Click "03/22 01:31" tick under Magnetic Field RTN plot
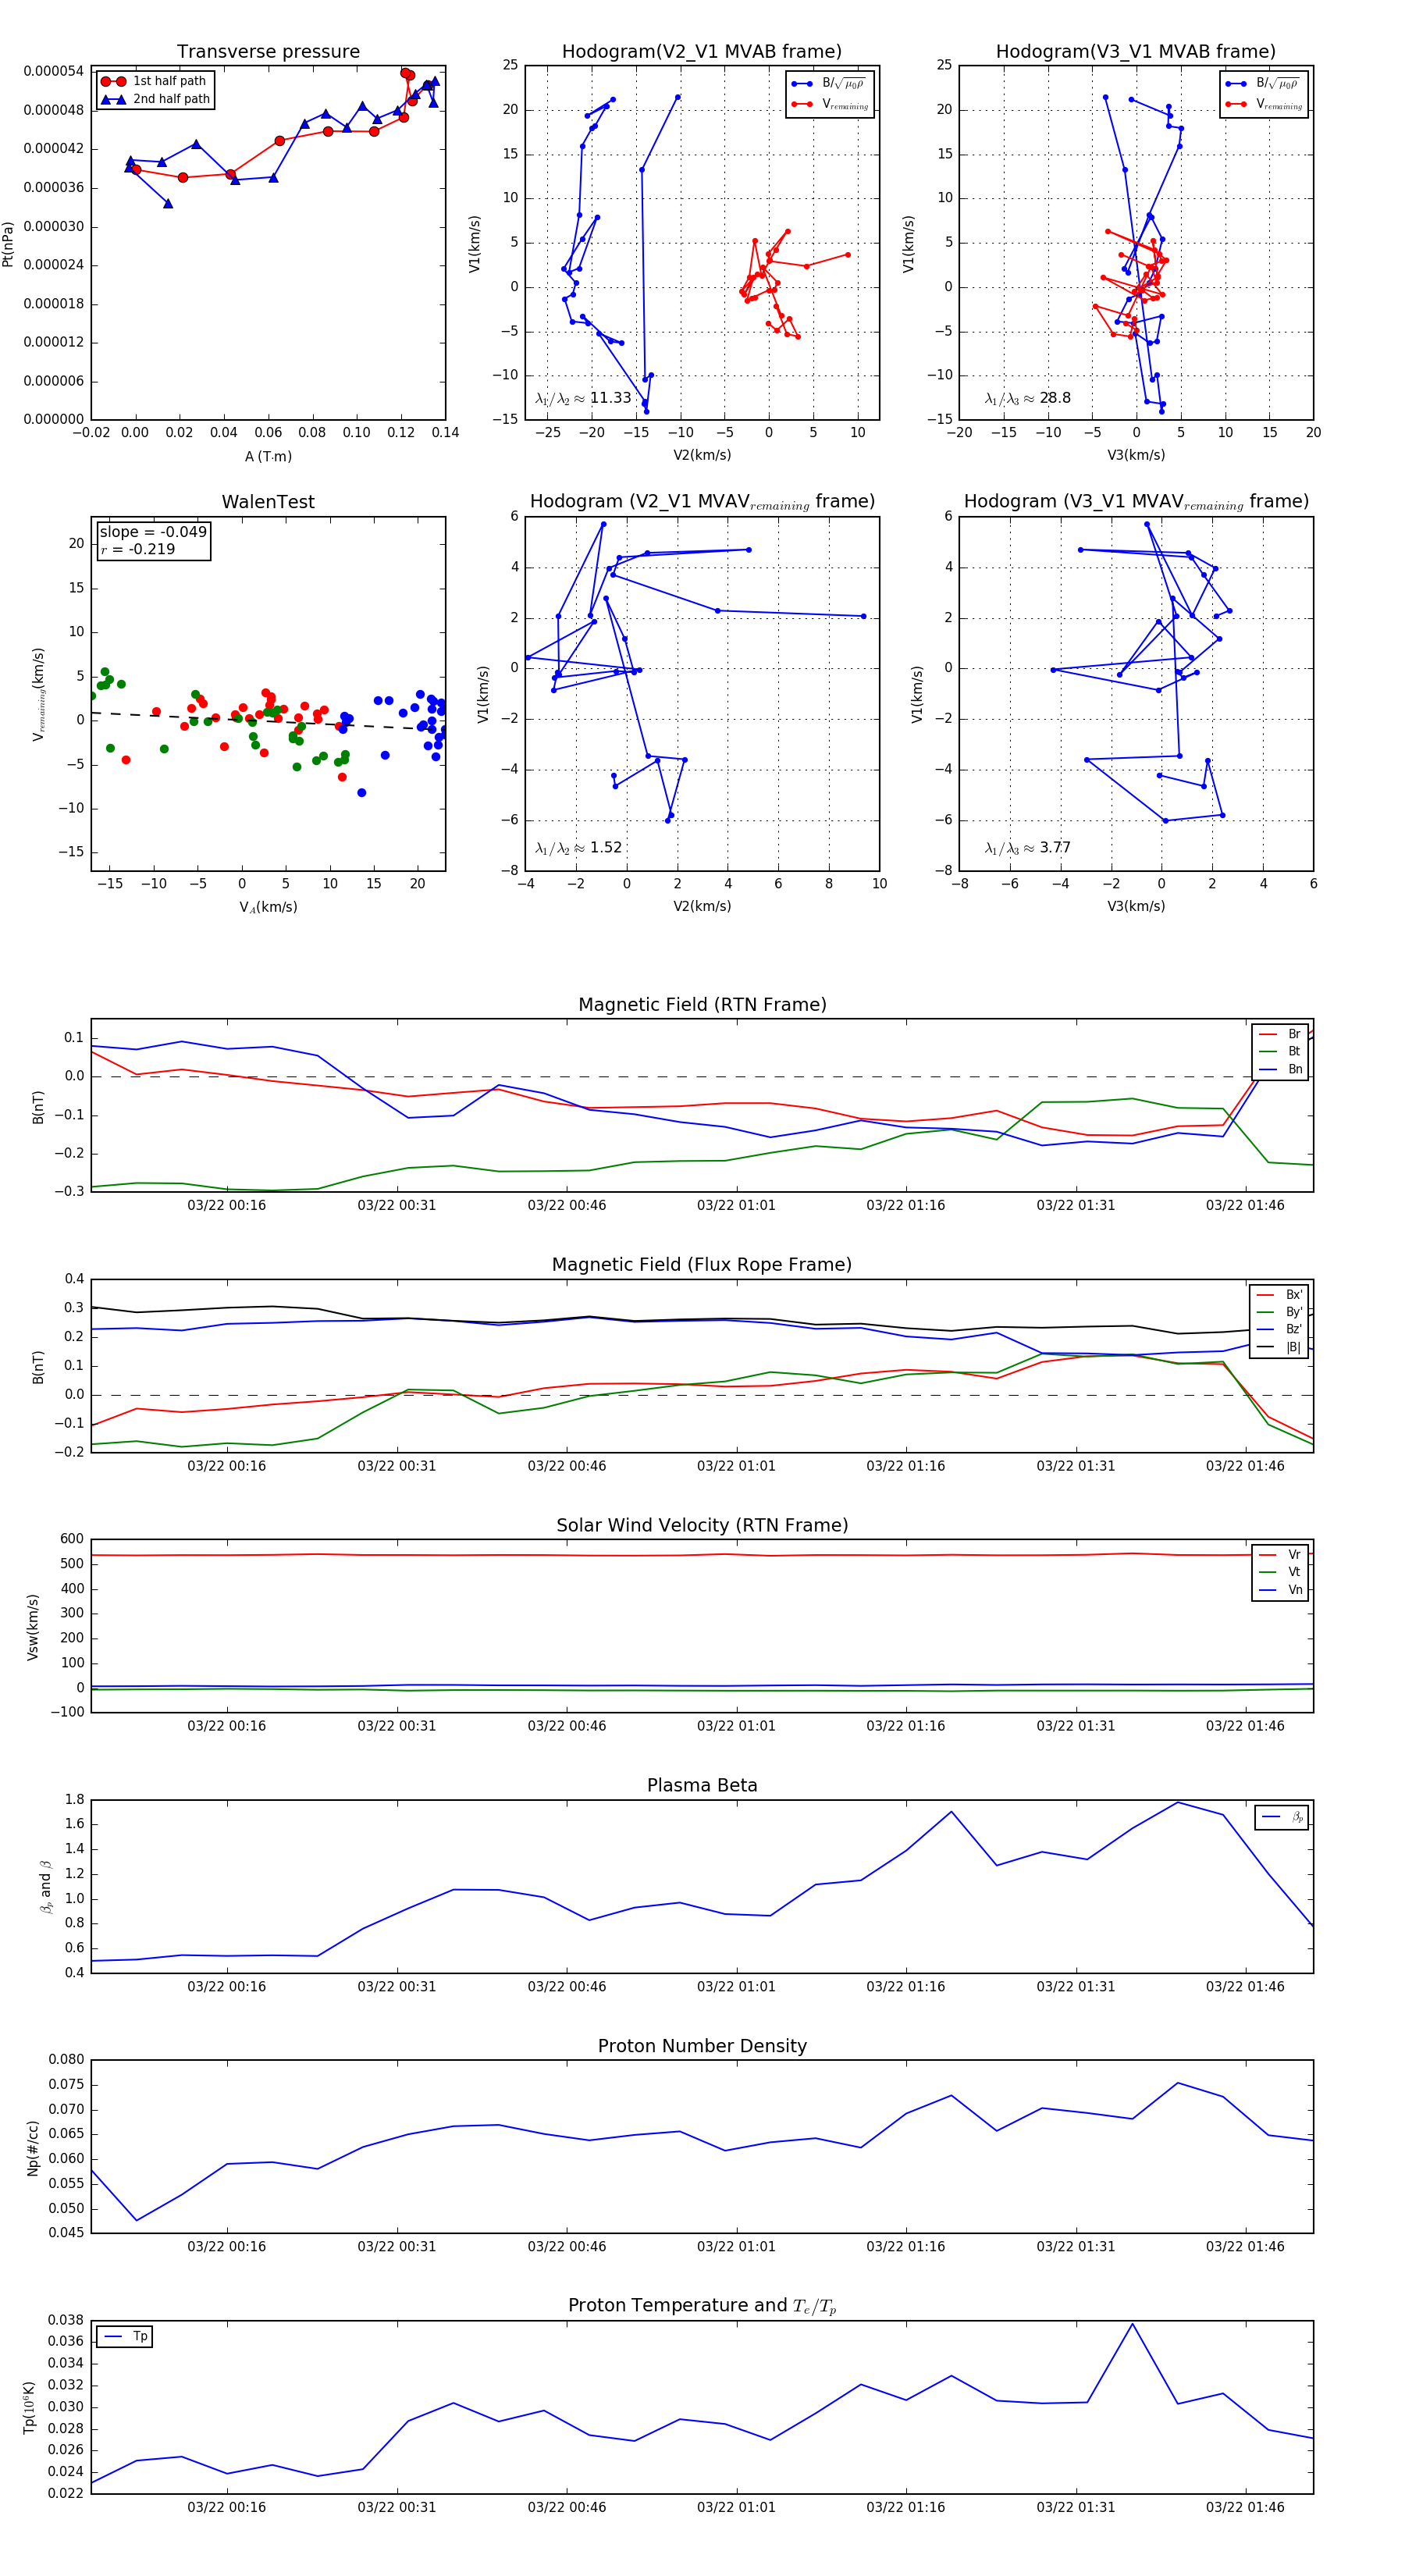This screenshot has width=1405, height=2576. (1076, 1205)
